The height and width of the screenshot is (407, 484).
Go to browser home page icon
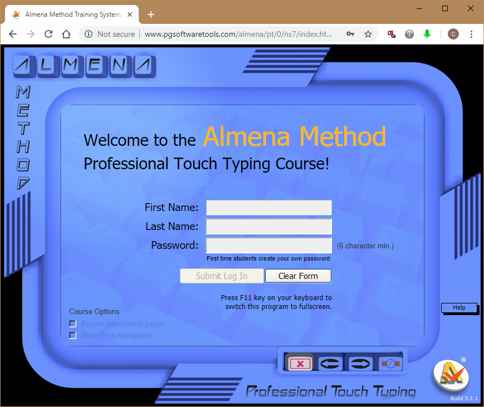coord(66,34)
